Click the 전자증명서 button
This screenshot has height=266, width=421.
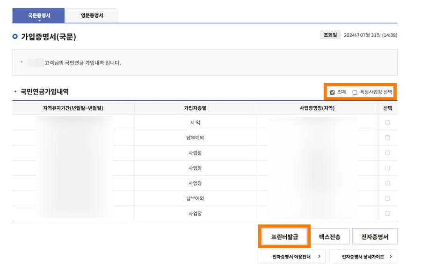click(375, 237)
